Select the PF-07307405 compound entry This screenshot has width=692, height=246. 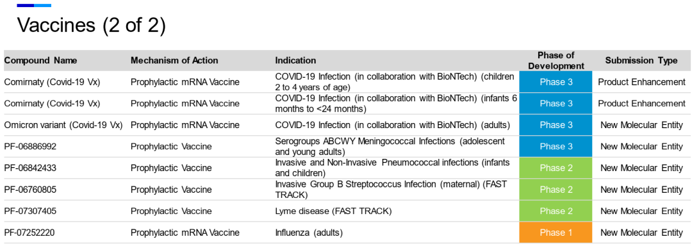[x=31, y=211]
